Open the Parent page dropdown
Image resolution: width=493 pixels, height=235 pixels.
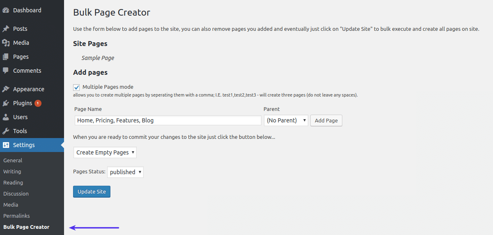286,120
